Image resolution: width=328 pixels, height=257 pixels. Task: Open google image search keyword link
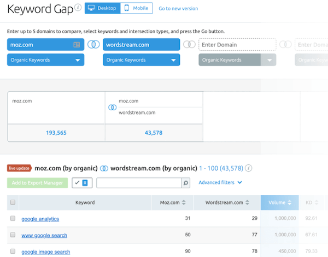(x=46, y=252)
